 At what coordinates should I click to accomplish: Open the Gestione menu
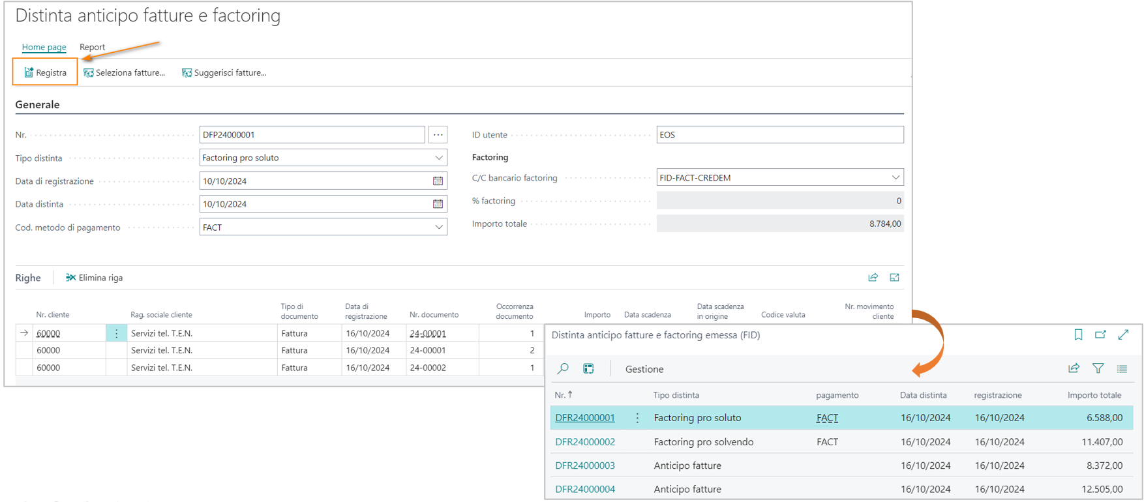click(x=644, y=369)
